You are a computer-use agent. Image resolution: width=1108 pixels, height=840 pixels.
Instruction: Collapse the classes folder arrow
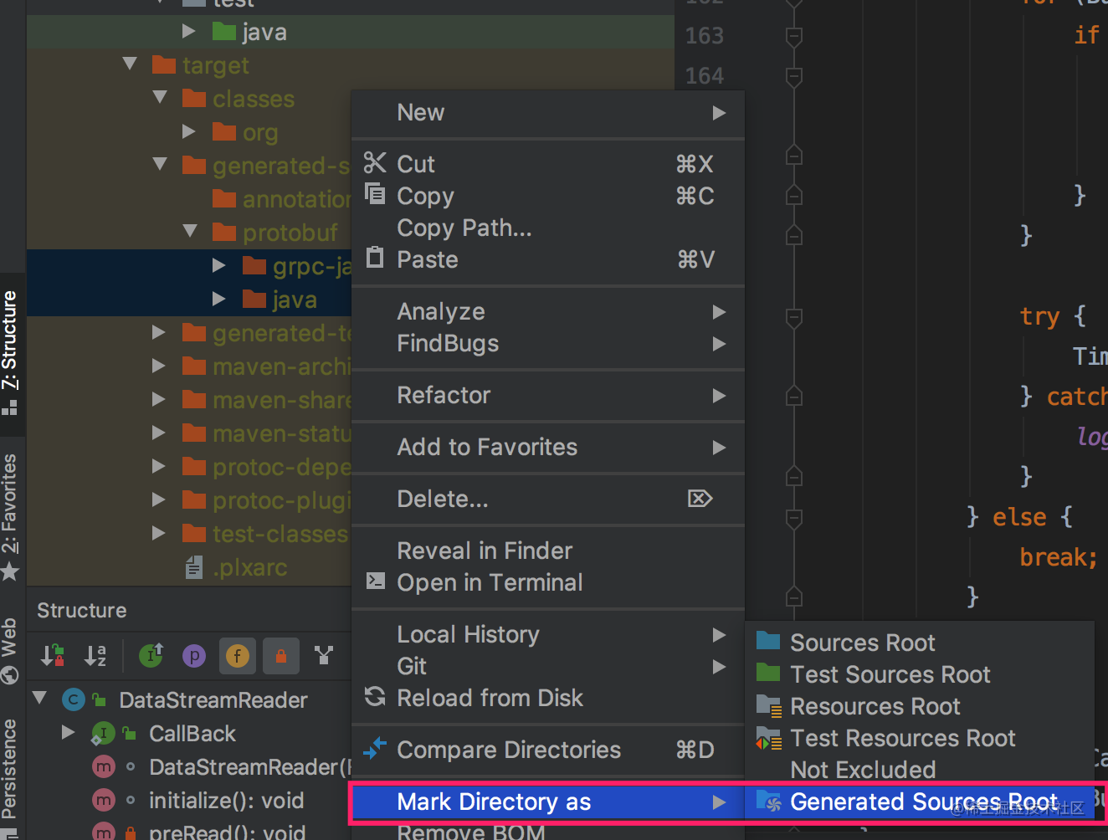click(160, 97)
